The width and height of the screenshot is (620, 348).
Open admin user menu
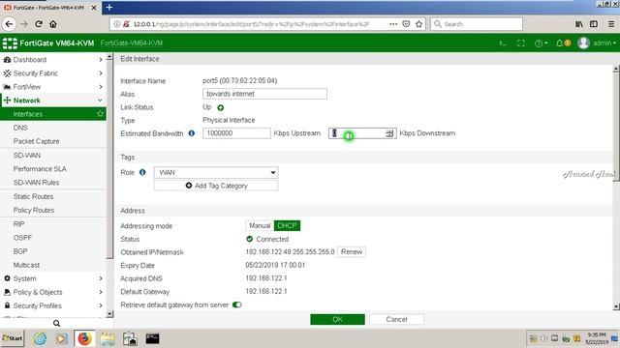coord(597,43)
